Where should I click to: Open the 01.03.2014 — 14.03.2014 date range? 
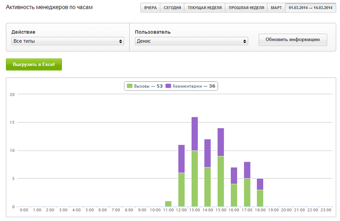click(310, 8)
